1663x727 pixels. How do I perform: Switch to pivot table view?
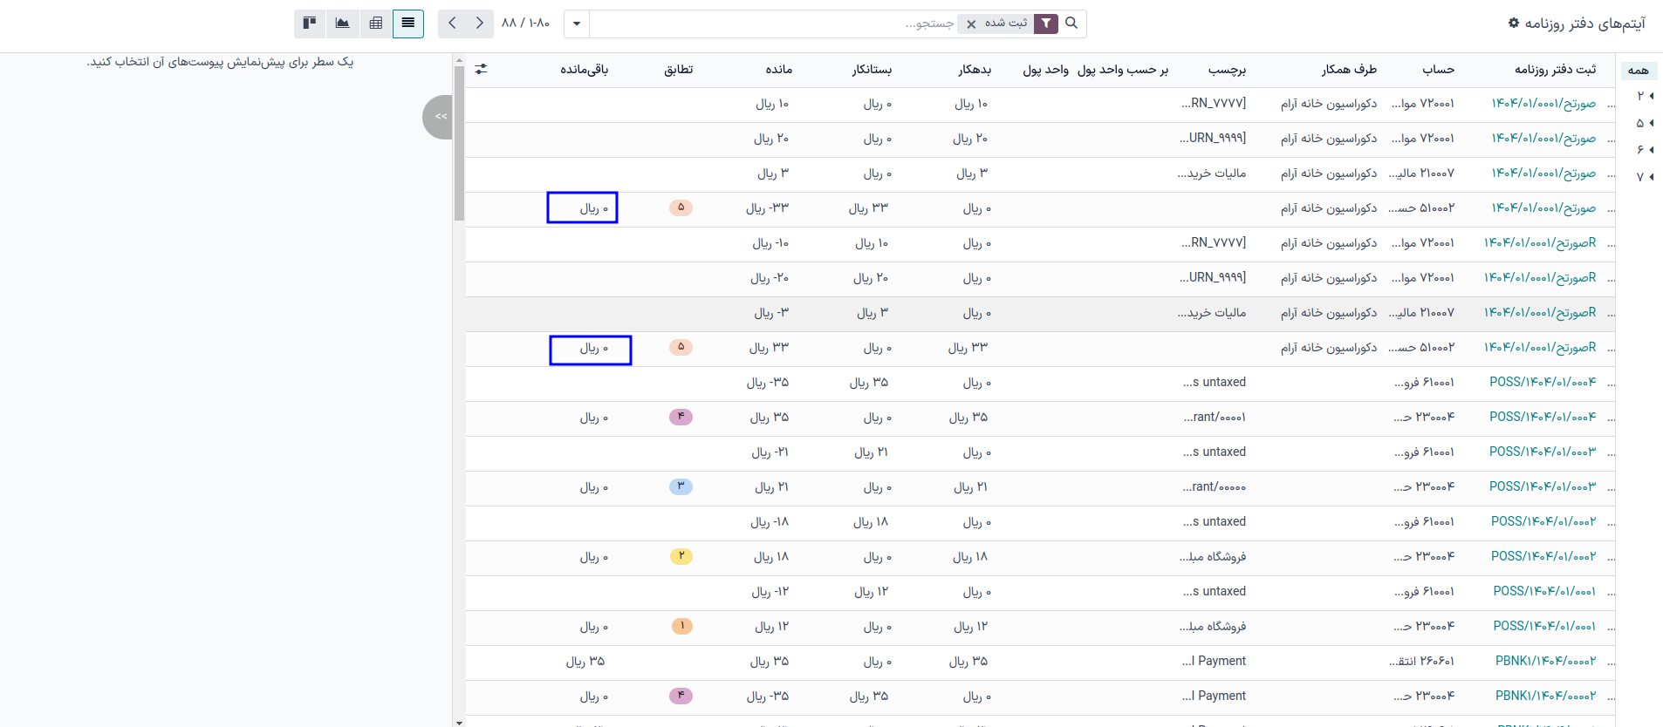click(375, 24)
